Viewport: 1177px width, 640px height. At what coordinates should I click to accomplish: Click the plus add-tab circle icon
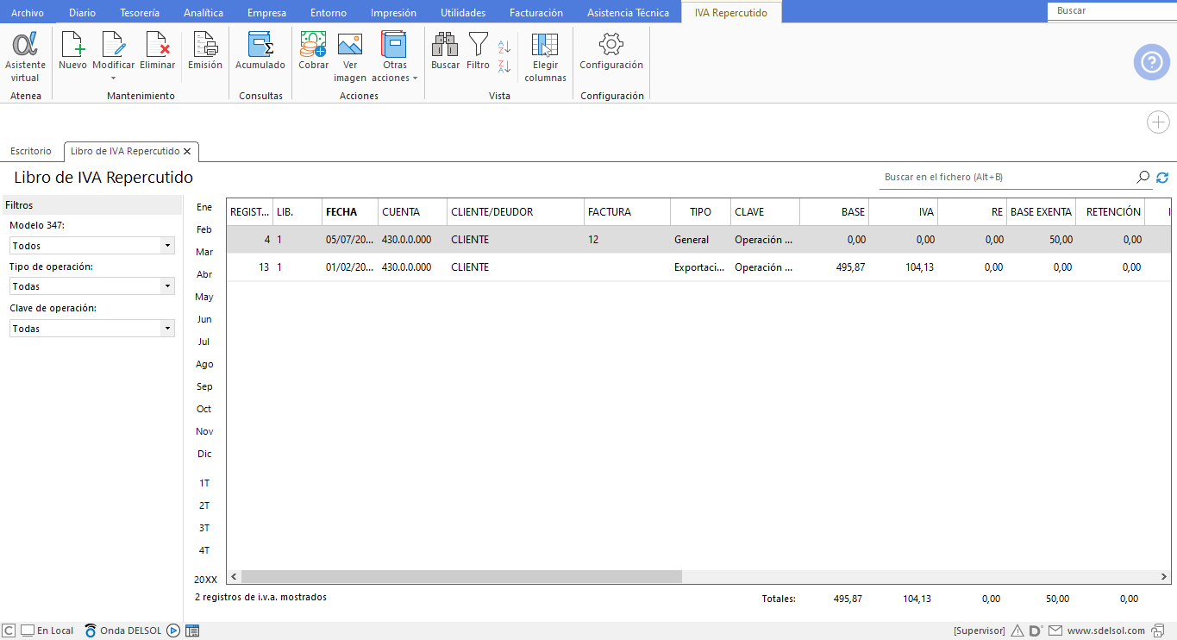(x=1158, y=122)
